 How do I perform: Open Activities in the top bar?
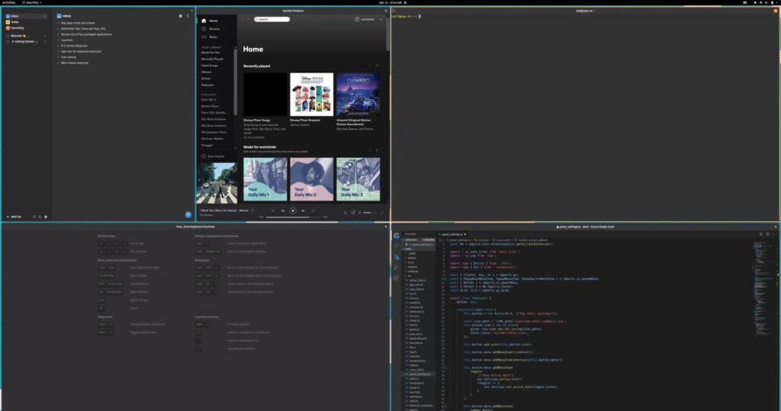pos(8,3)
